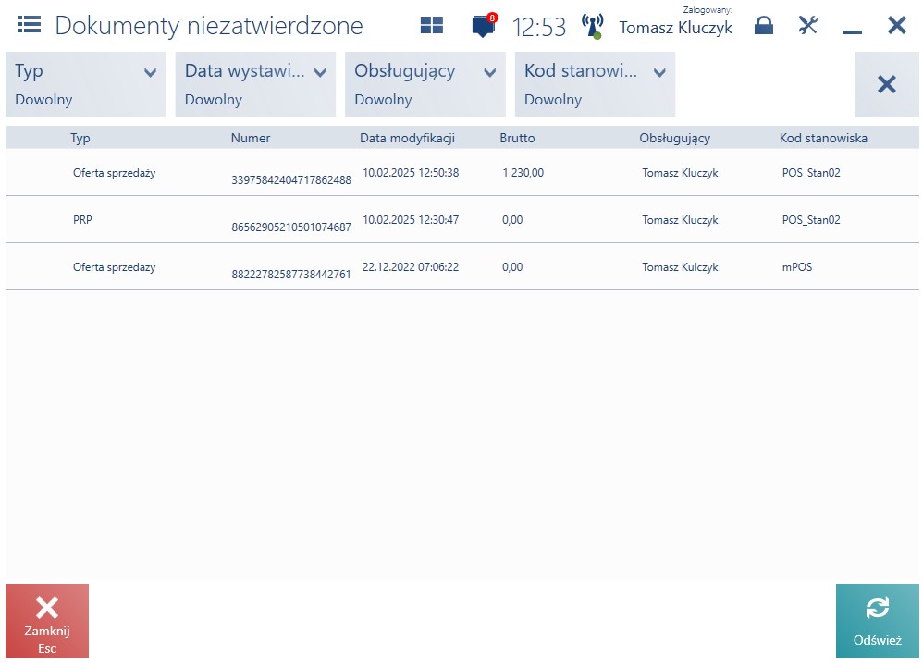923x663 pixels.
Task: Click date 10.02.2025 12:30:47
Action: [411, 220]
